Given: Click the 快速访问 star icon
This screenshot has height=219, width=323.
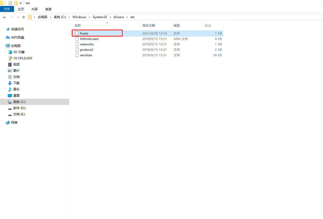Looking at the screenshot, I should 8,29.
